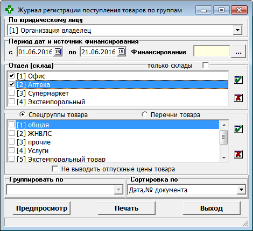The image size is (253, 231).
Task: Click the Выход button
Action: [x=212, y=208]
